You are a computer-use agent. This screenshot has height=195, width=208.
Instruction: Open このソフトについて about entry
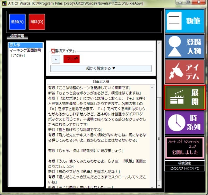pyautogui.click(x=184, y=168)
